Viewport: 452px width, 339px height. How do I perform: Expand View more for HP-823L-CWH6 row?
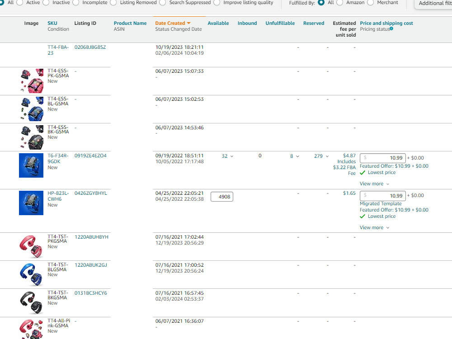pos(374,227)
